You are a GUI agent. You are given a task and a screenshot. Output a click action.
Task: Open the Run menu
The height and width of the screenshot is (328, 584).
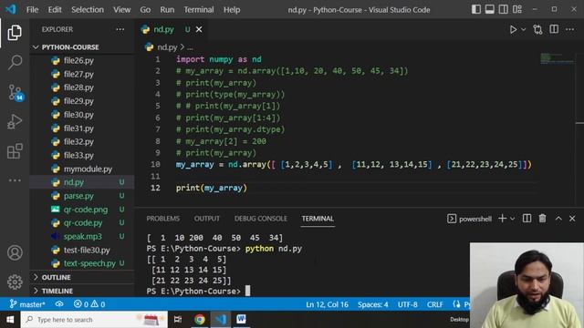167,10
